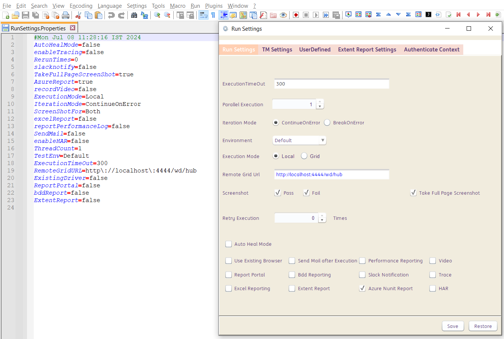The image size is (504, 339).
Task: Click the Remote Grid Url field
Action: coord(332,174)
